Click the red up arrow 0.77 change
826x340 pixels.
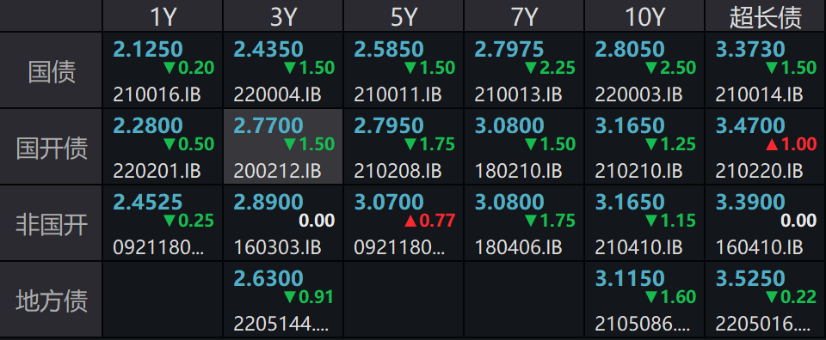429,220
